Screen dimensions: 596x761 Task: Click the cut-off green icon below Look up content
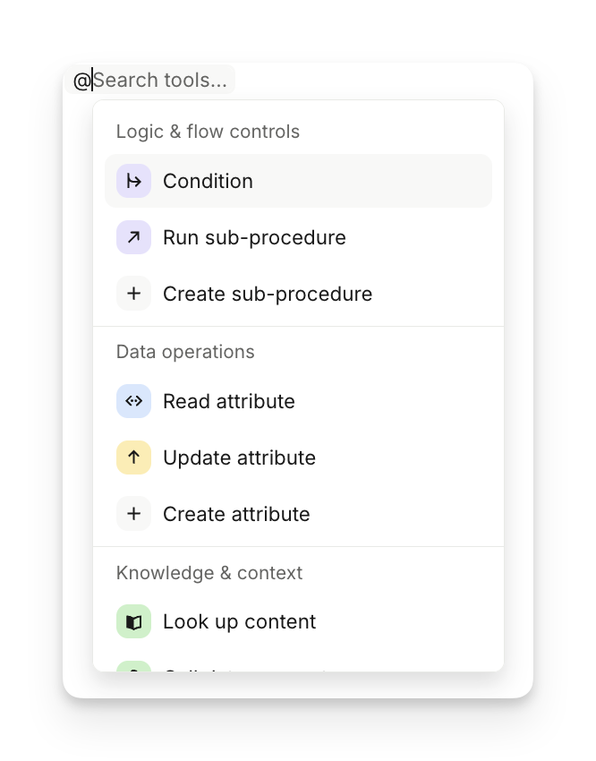133,666
